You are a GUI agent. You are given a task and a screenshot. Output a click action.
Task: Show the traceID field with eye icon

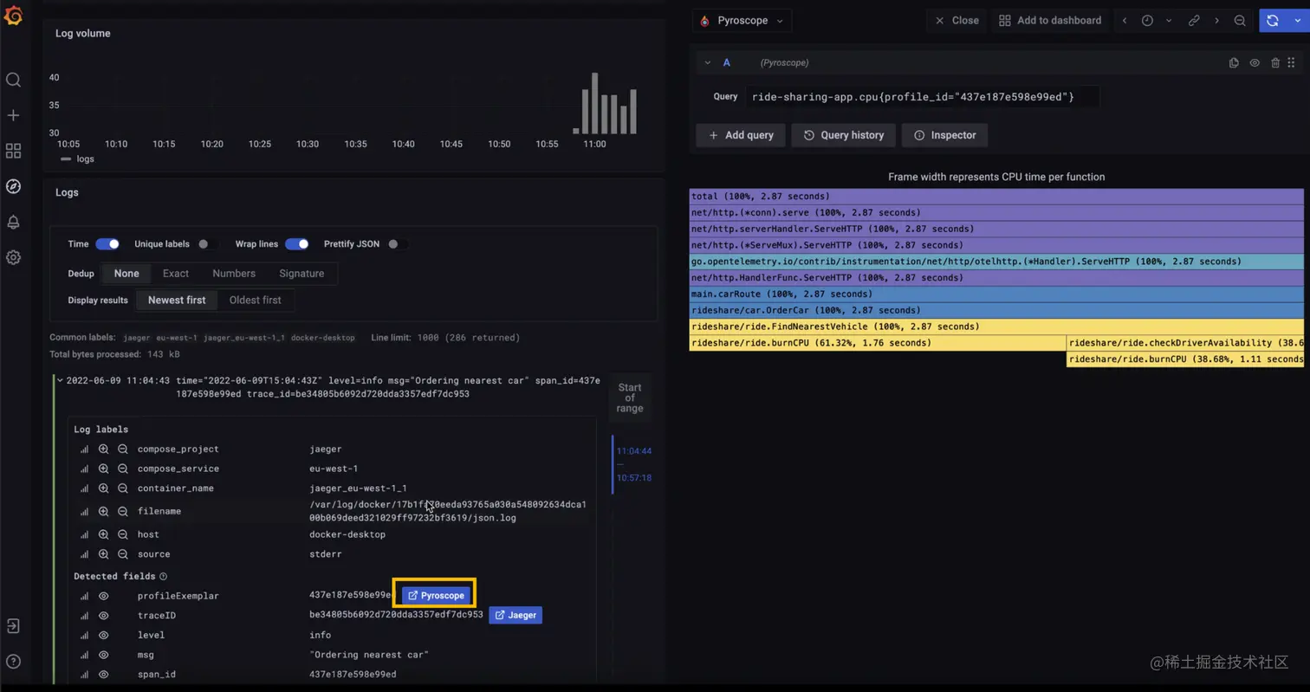(x=103, y=616)
